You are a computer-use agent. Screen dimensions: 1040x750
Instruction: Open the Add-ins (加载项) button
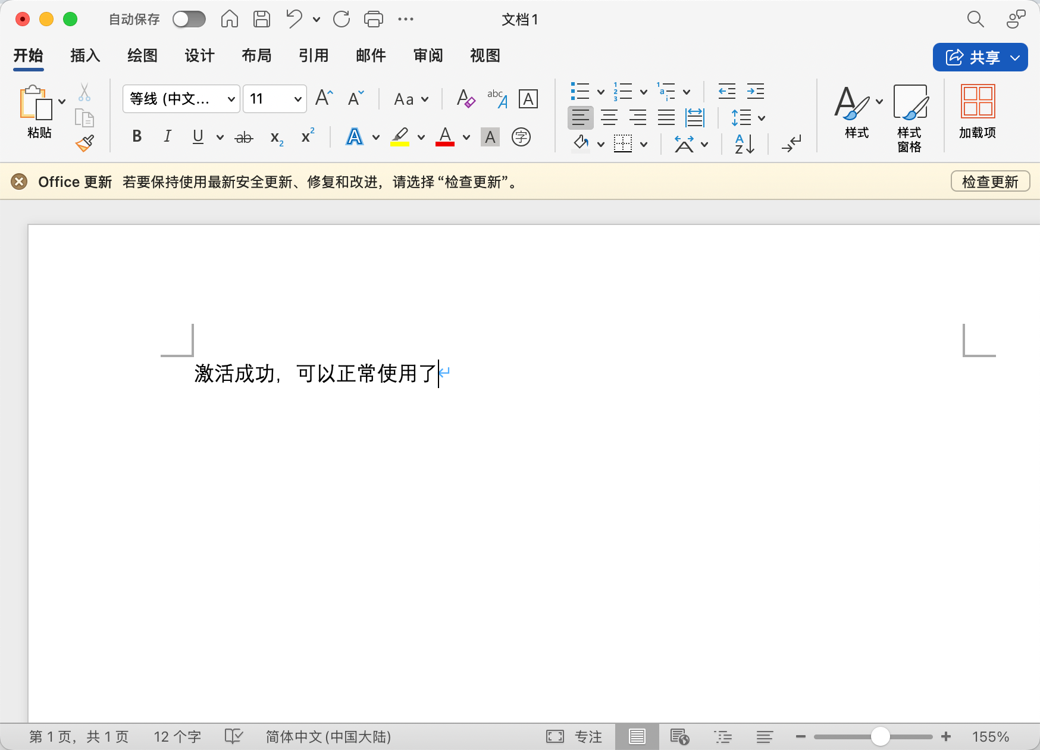point(978,112)
